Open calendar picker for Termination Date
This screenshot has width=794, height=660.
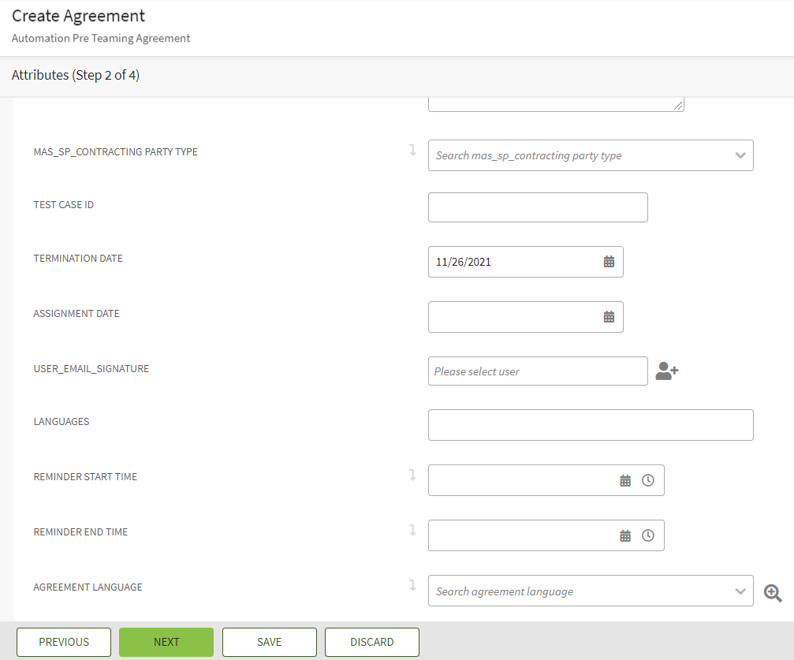coord(609,262)
